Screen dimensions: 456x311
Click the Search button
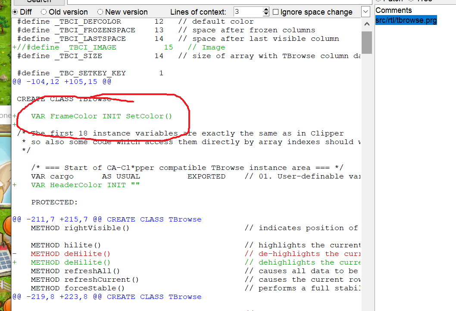[39, 1]
